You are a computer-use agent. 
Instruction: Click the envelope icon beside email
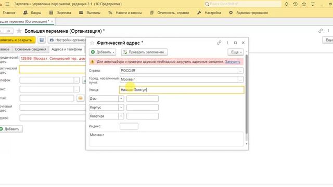pos(81,98)
